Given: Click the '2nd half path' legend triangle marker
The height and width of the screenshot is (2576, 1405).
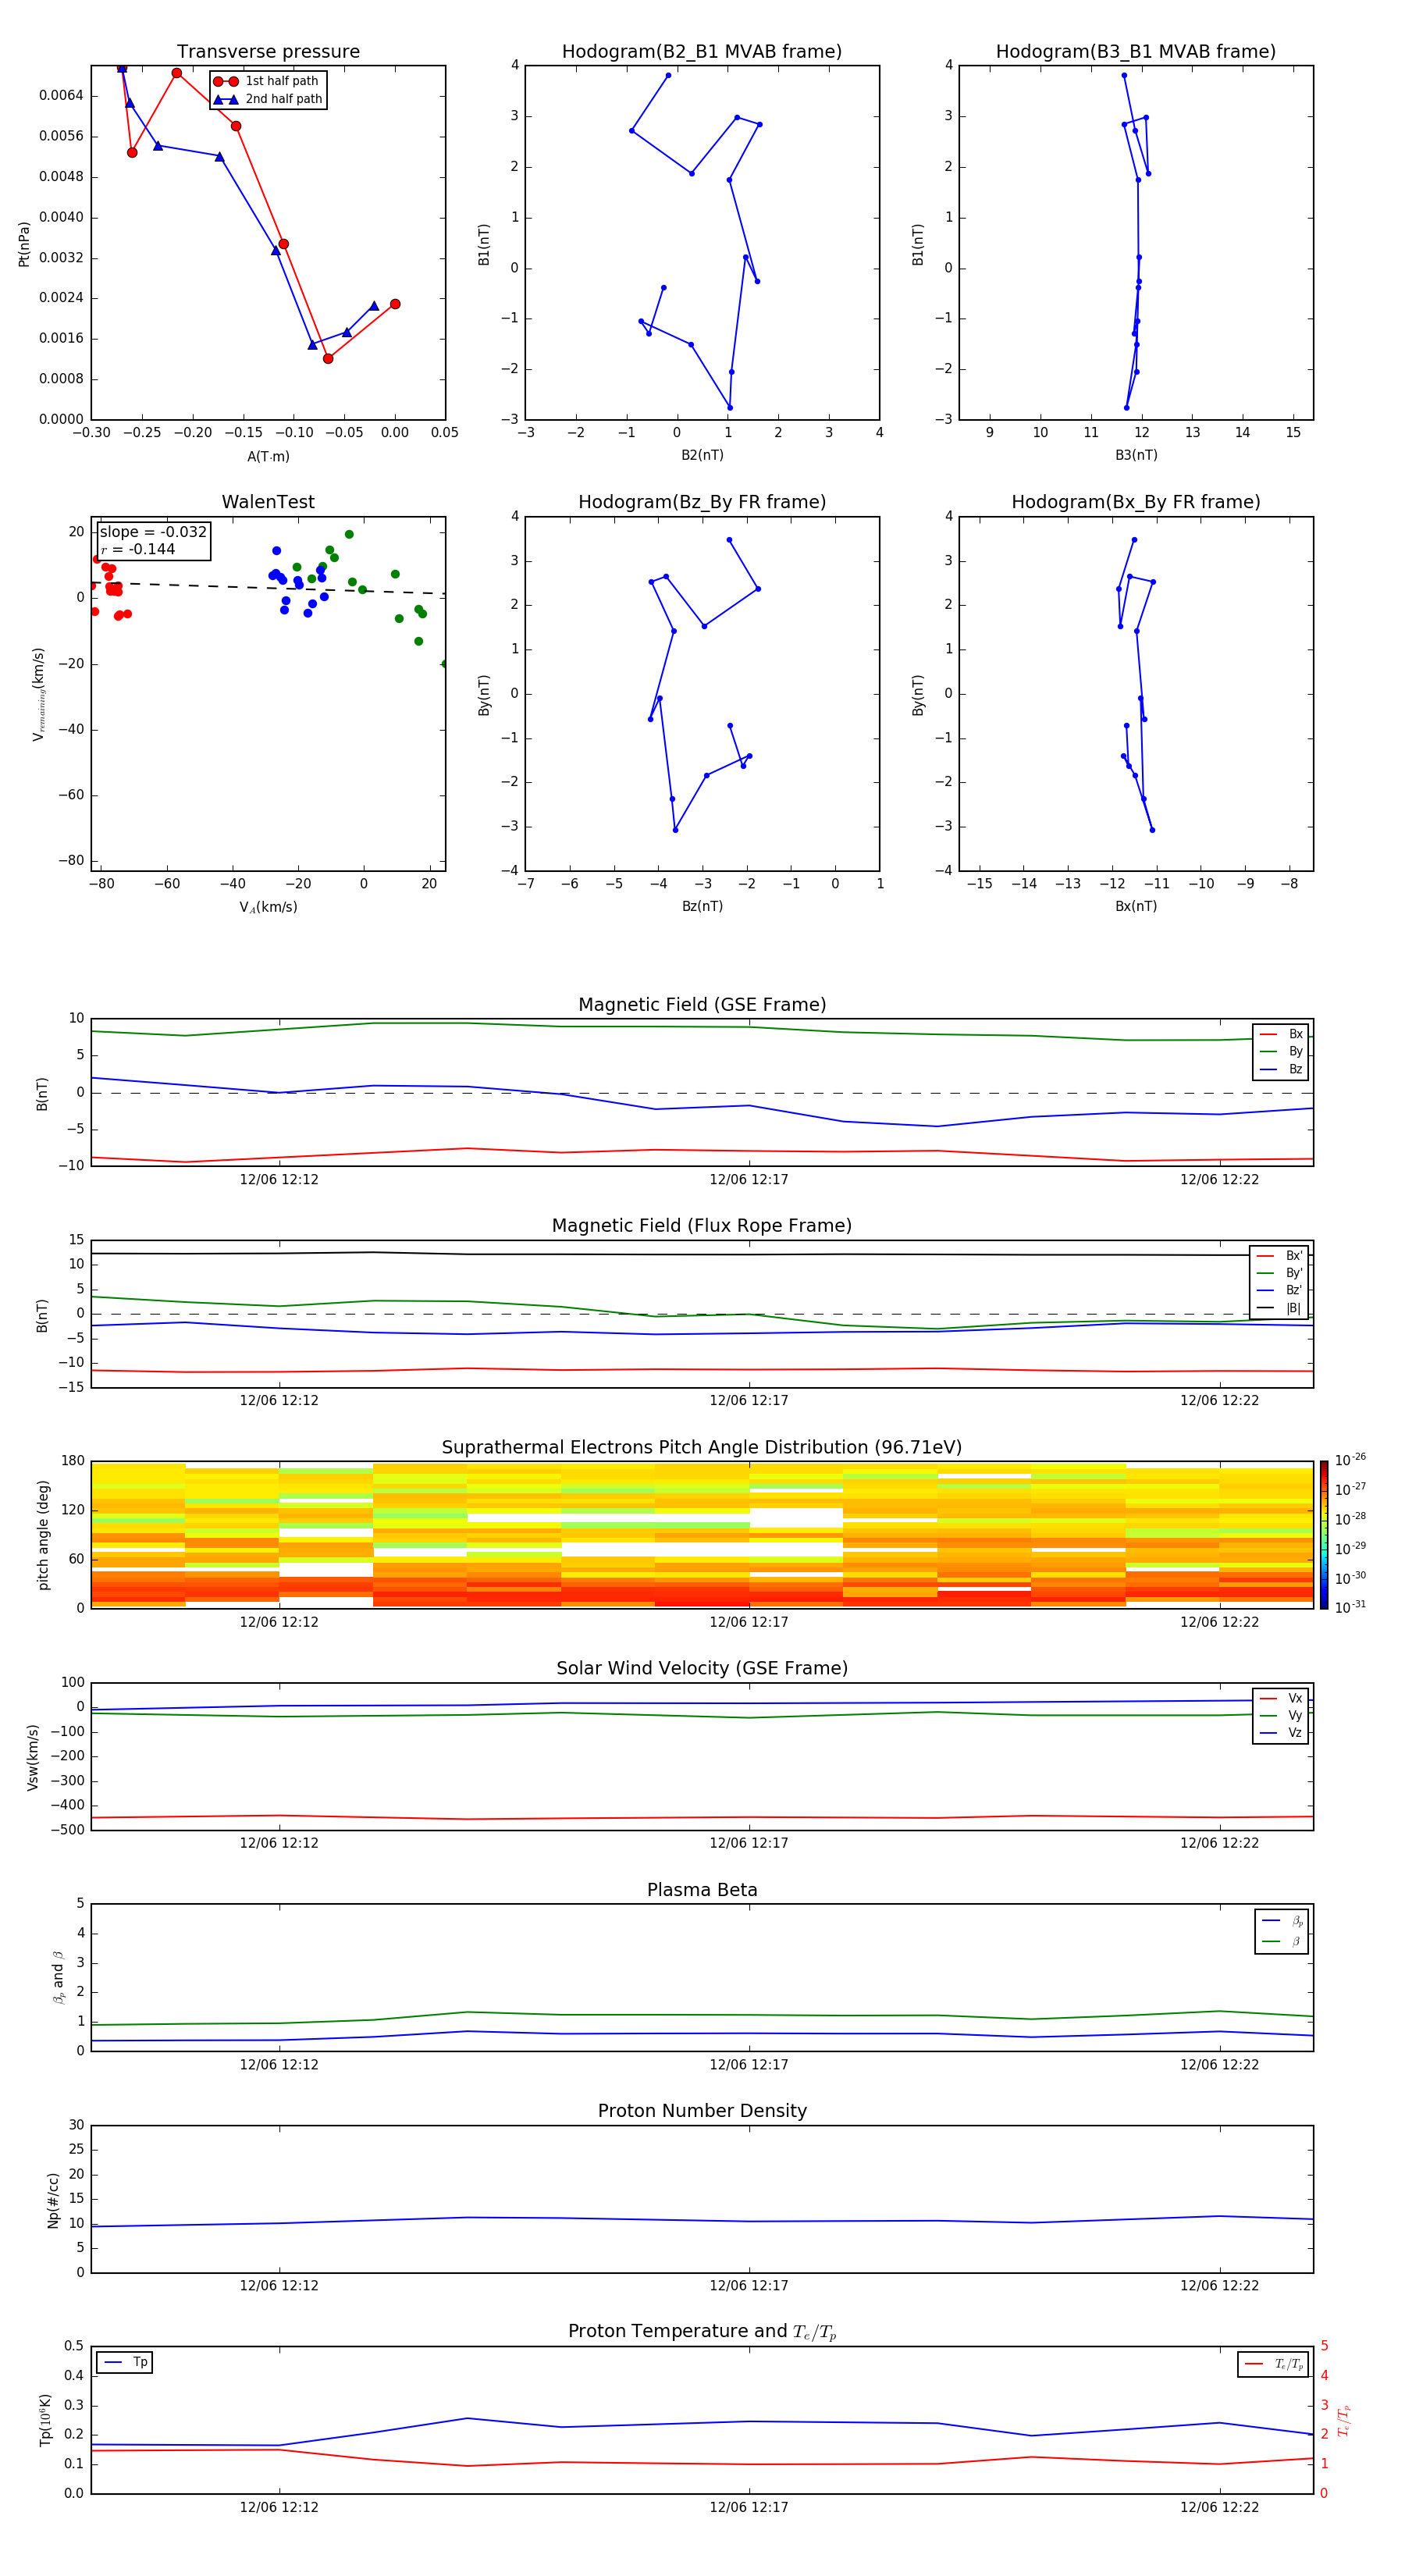Looking at the screenshot, I should (x=226, y=99).
